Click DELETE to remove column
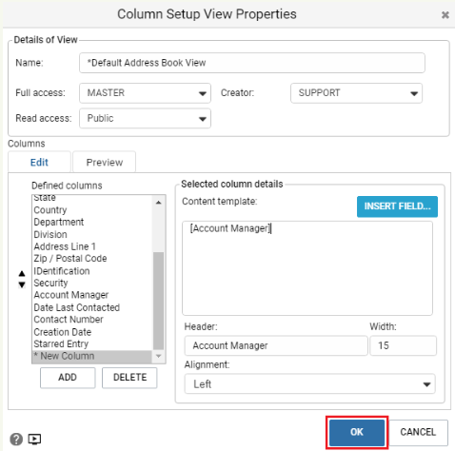This screenshot has height=451, width=455. click(129, 378)
